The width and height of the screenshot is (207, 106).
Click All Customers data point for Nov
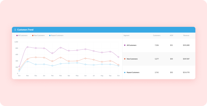(27, 47)
